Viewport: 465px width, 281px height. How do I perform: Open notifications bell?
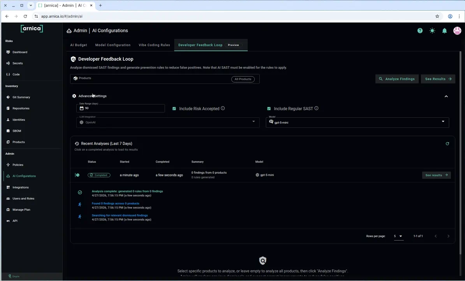(x=444, y=31)
